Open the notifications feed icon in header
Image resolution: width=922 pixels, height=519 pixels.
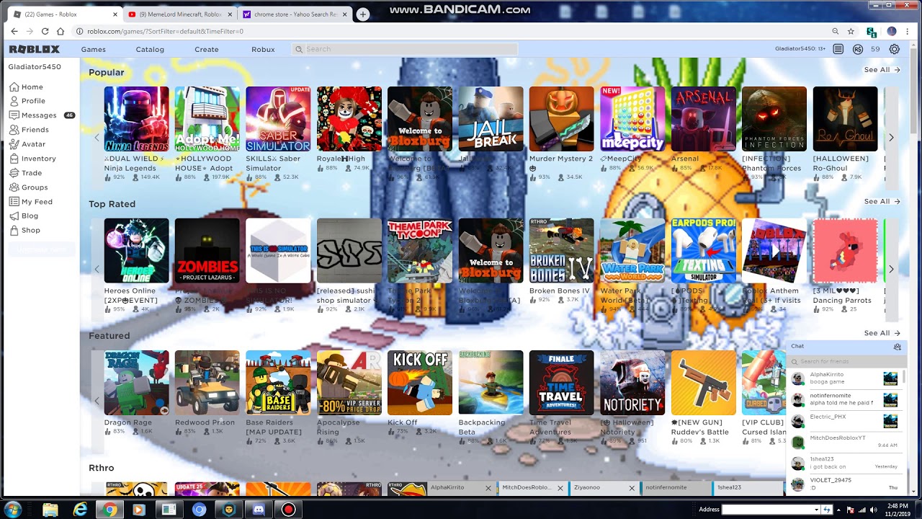(x=838, y=49)
